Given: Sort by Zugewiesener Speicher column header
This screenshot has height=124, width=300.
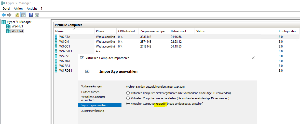Looking at the screenshot, I should click(154, 31).
